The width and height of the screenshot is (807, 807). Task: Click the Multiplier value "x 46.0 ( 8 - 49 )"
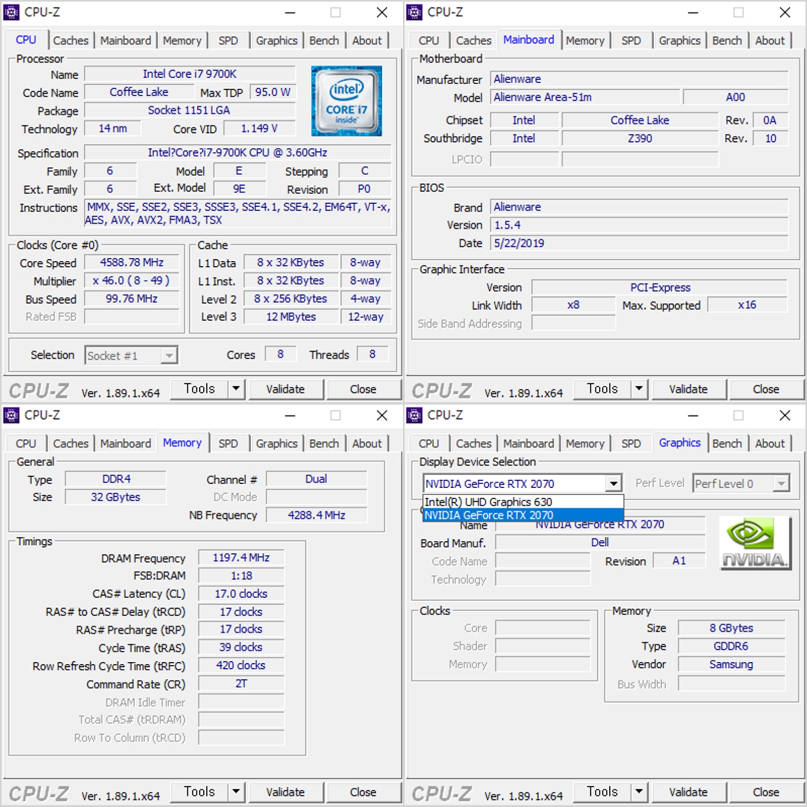point(132,281)
